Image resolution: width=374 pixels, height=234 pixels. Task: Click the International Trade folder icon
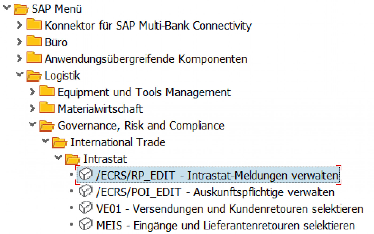[x=59, y=142]
